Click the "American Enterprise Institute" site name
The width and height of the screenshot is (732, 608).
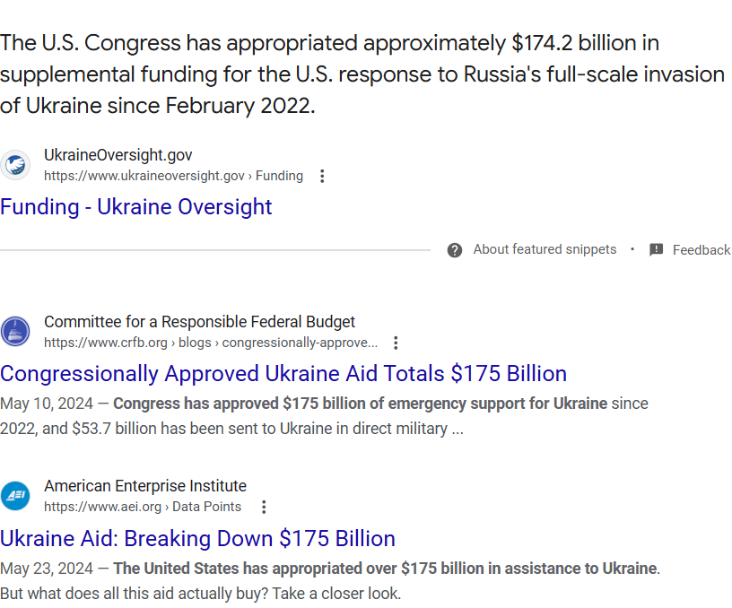click(x=145, y=486)
